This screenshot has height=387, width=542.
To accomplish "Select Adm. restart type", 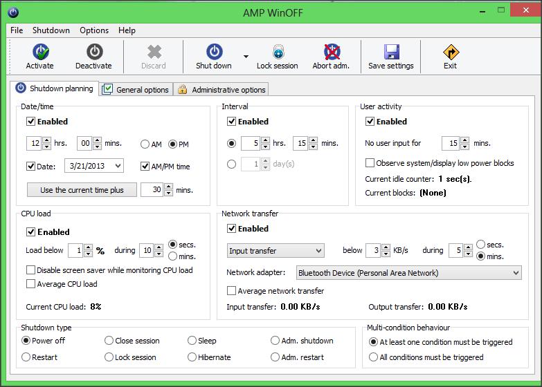I will pyautogui.click(x=275, y=357).
